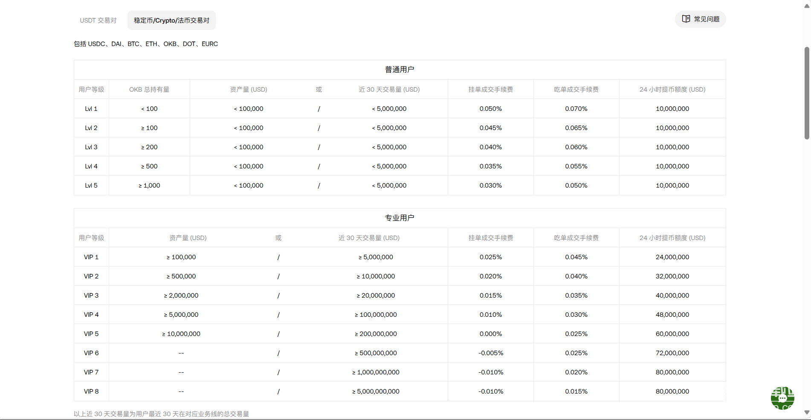Click the 0.030% maker fee for Lvl 5
The image size is (811, 420).
point(490,185)
